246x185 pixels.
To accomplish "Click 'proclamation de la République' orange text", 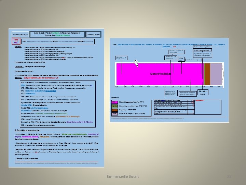I will 68,116.
